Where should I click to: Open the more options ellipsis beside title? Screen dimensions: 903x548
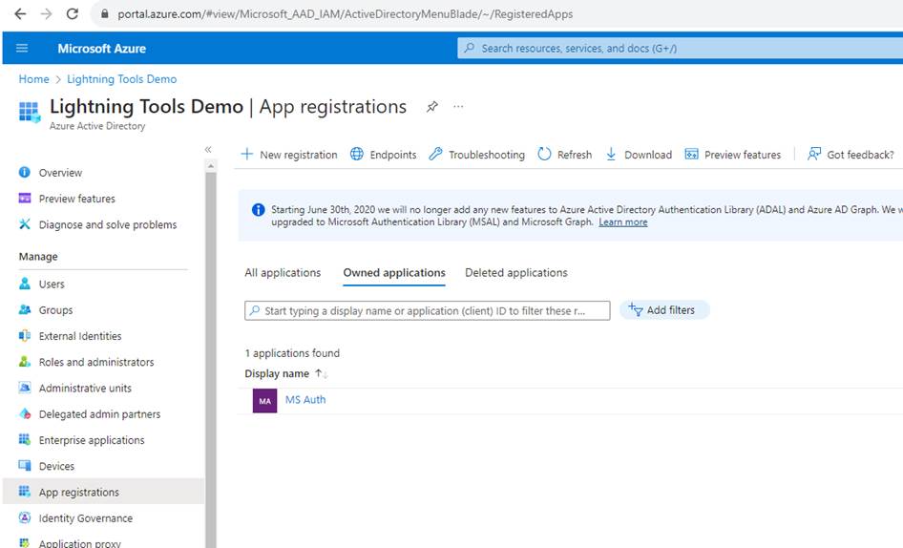point(458,107)
